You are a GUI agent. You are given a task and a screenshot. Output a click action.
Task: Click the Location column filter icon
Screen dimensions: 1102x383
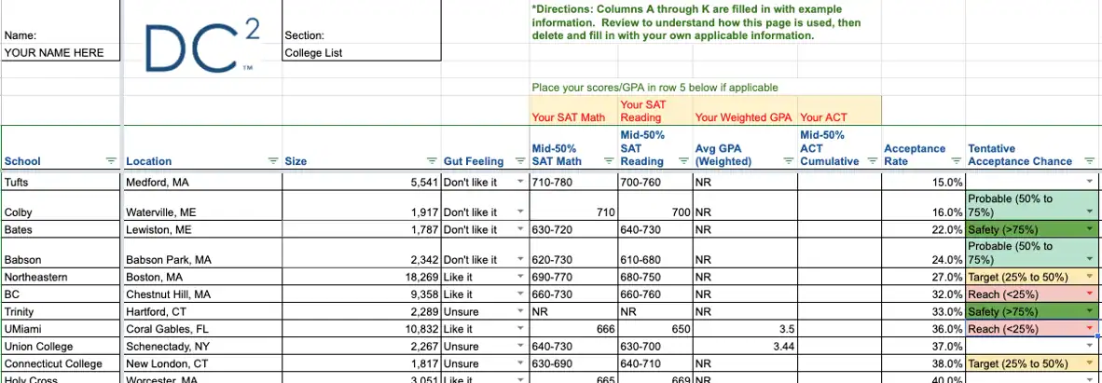pyautogui.click(x=273, y=161)
